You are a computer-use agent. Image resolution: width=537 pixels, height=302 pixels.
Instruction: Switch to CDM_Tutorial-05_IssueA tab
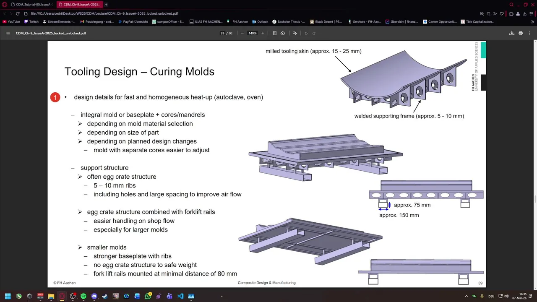tap(32, 5)
